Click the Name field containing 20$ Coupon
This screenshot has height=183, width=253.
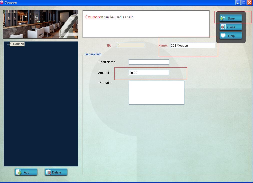[x=192, y=46]
